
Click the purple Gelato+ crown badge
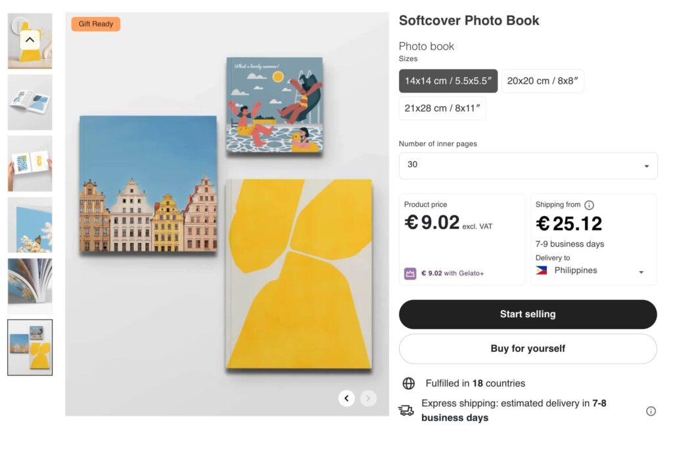point(410,272)
